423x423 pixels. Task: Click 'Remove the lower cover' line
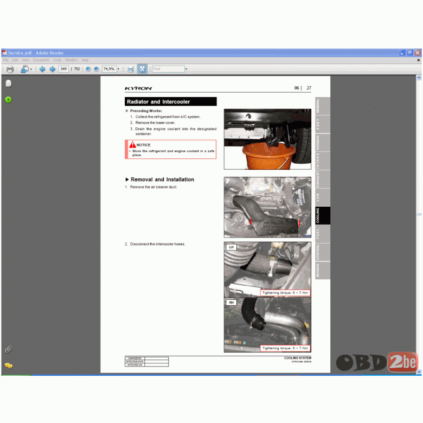point(155,123)
